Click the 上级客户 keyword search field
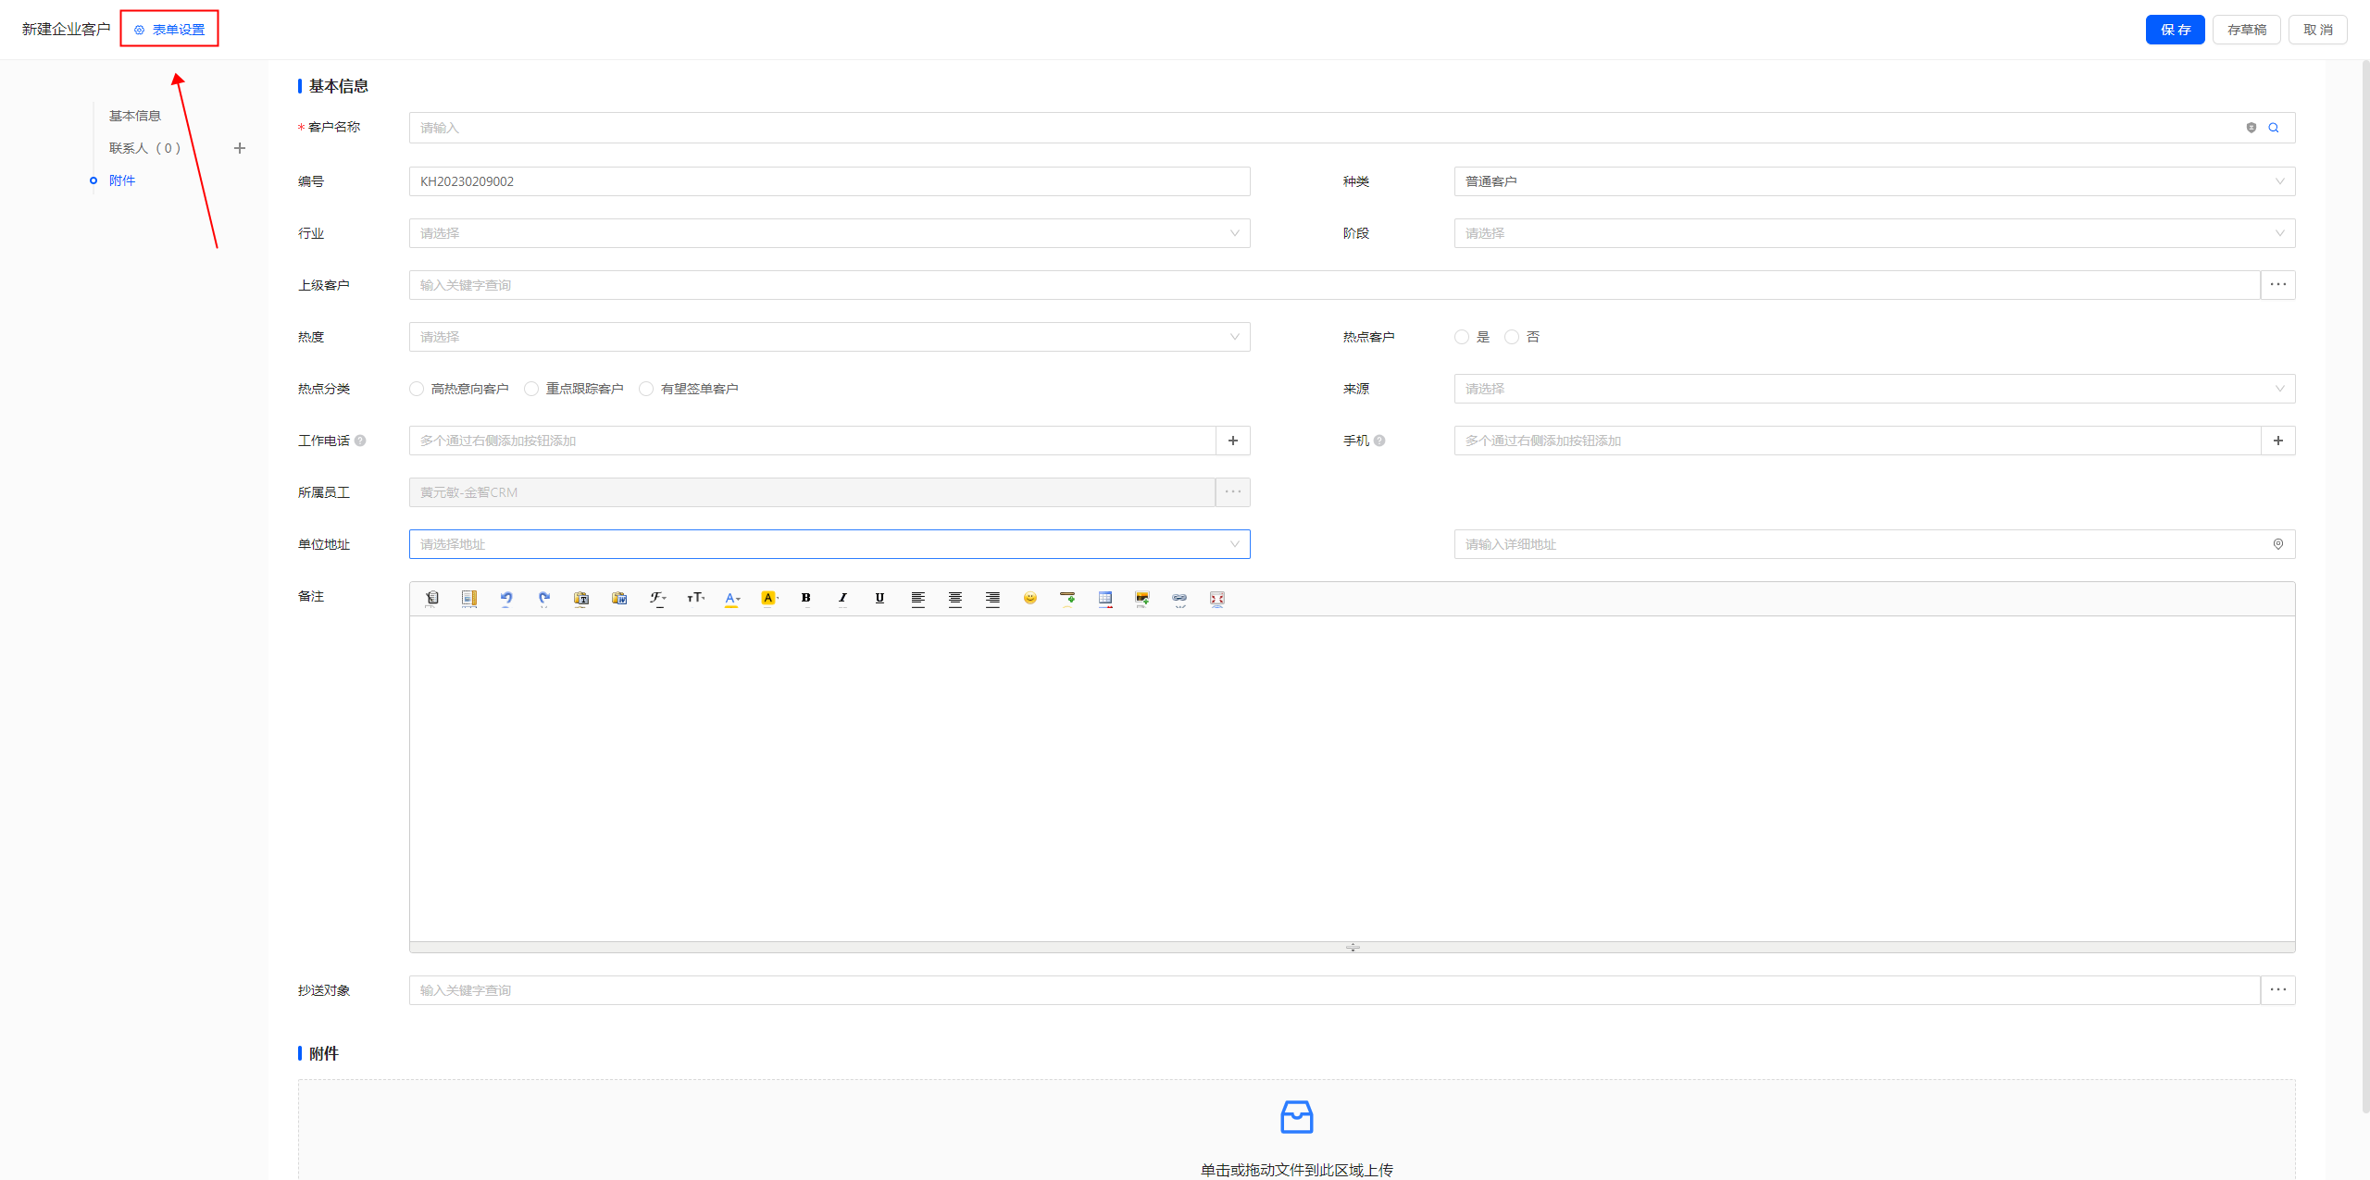Viewport: 2370px width, 1180px height. coord(1335,285)
